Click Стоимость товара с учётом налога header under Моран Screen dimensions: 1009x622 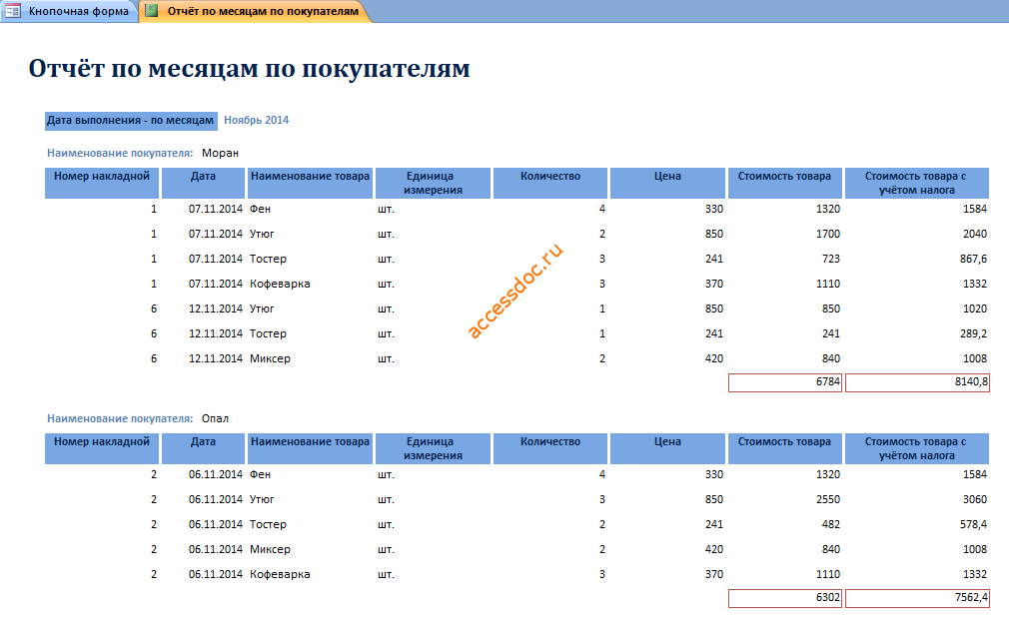(917, 183)
